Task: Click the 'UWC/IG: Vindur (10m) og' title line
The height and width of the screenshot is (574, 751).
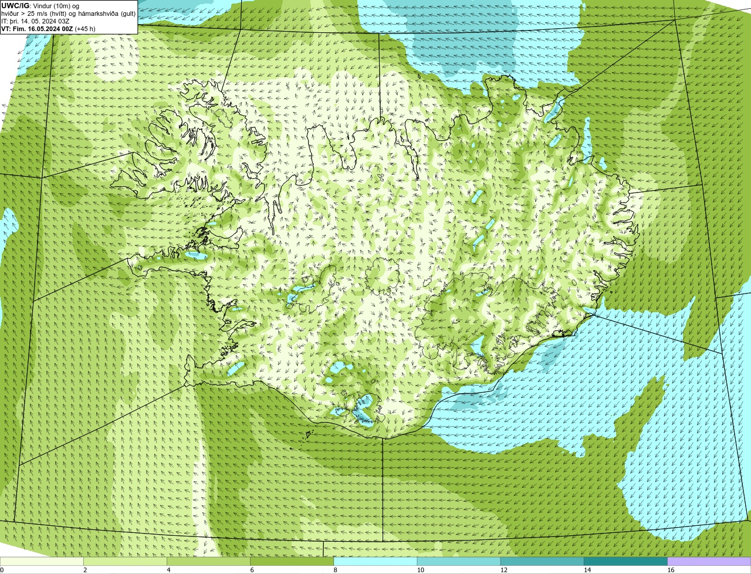Action: click(x=40, y=5)
